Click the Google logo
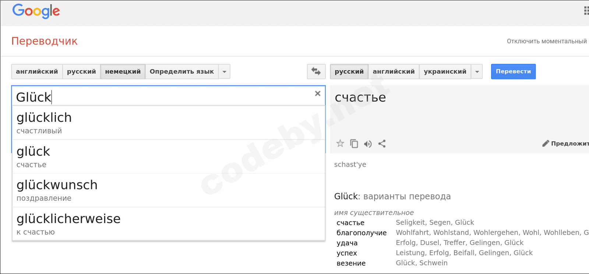This screenshot has height=274, width=589. point(36,11)
